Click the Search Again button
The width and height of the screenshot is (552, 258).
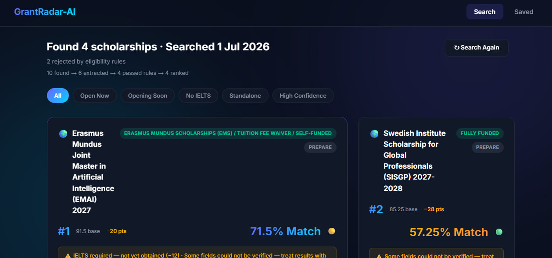477,48
